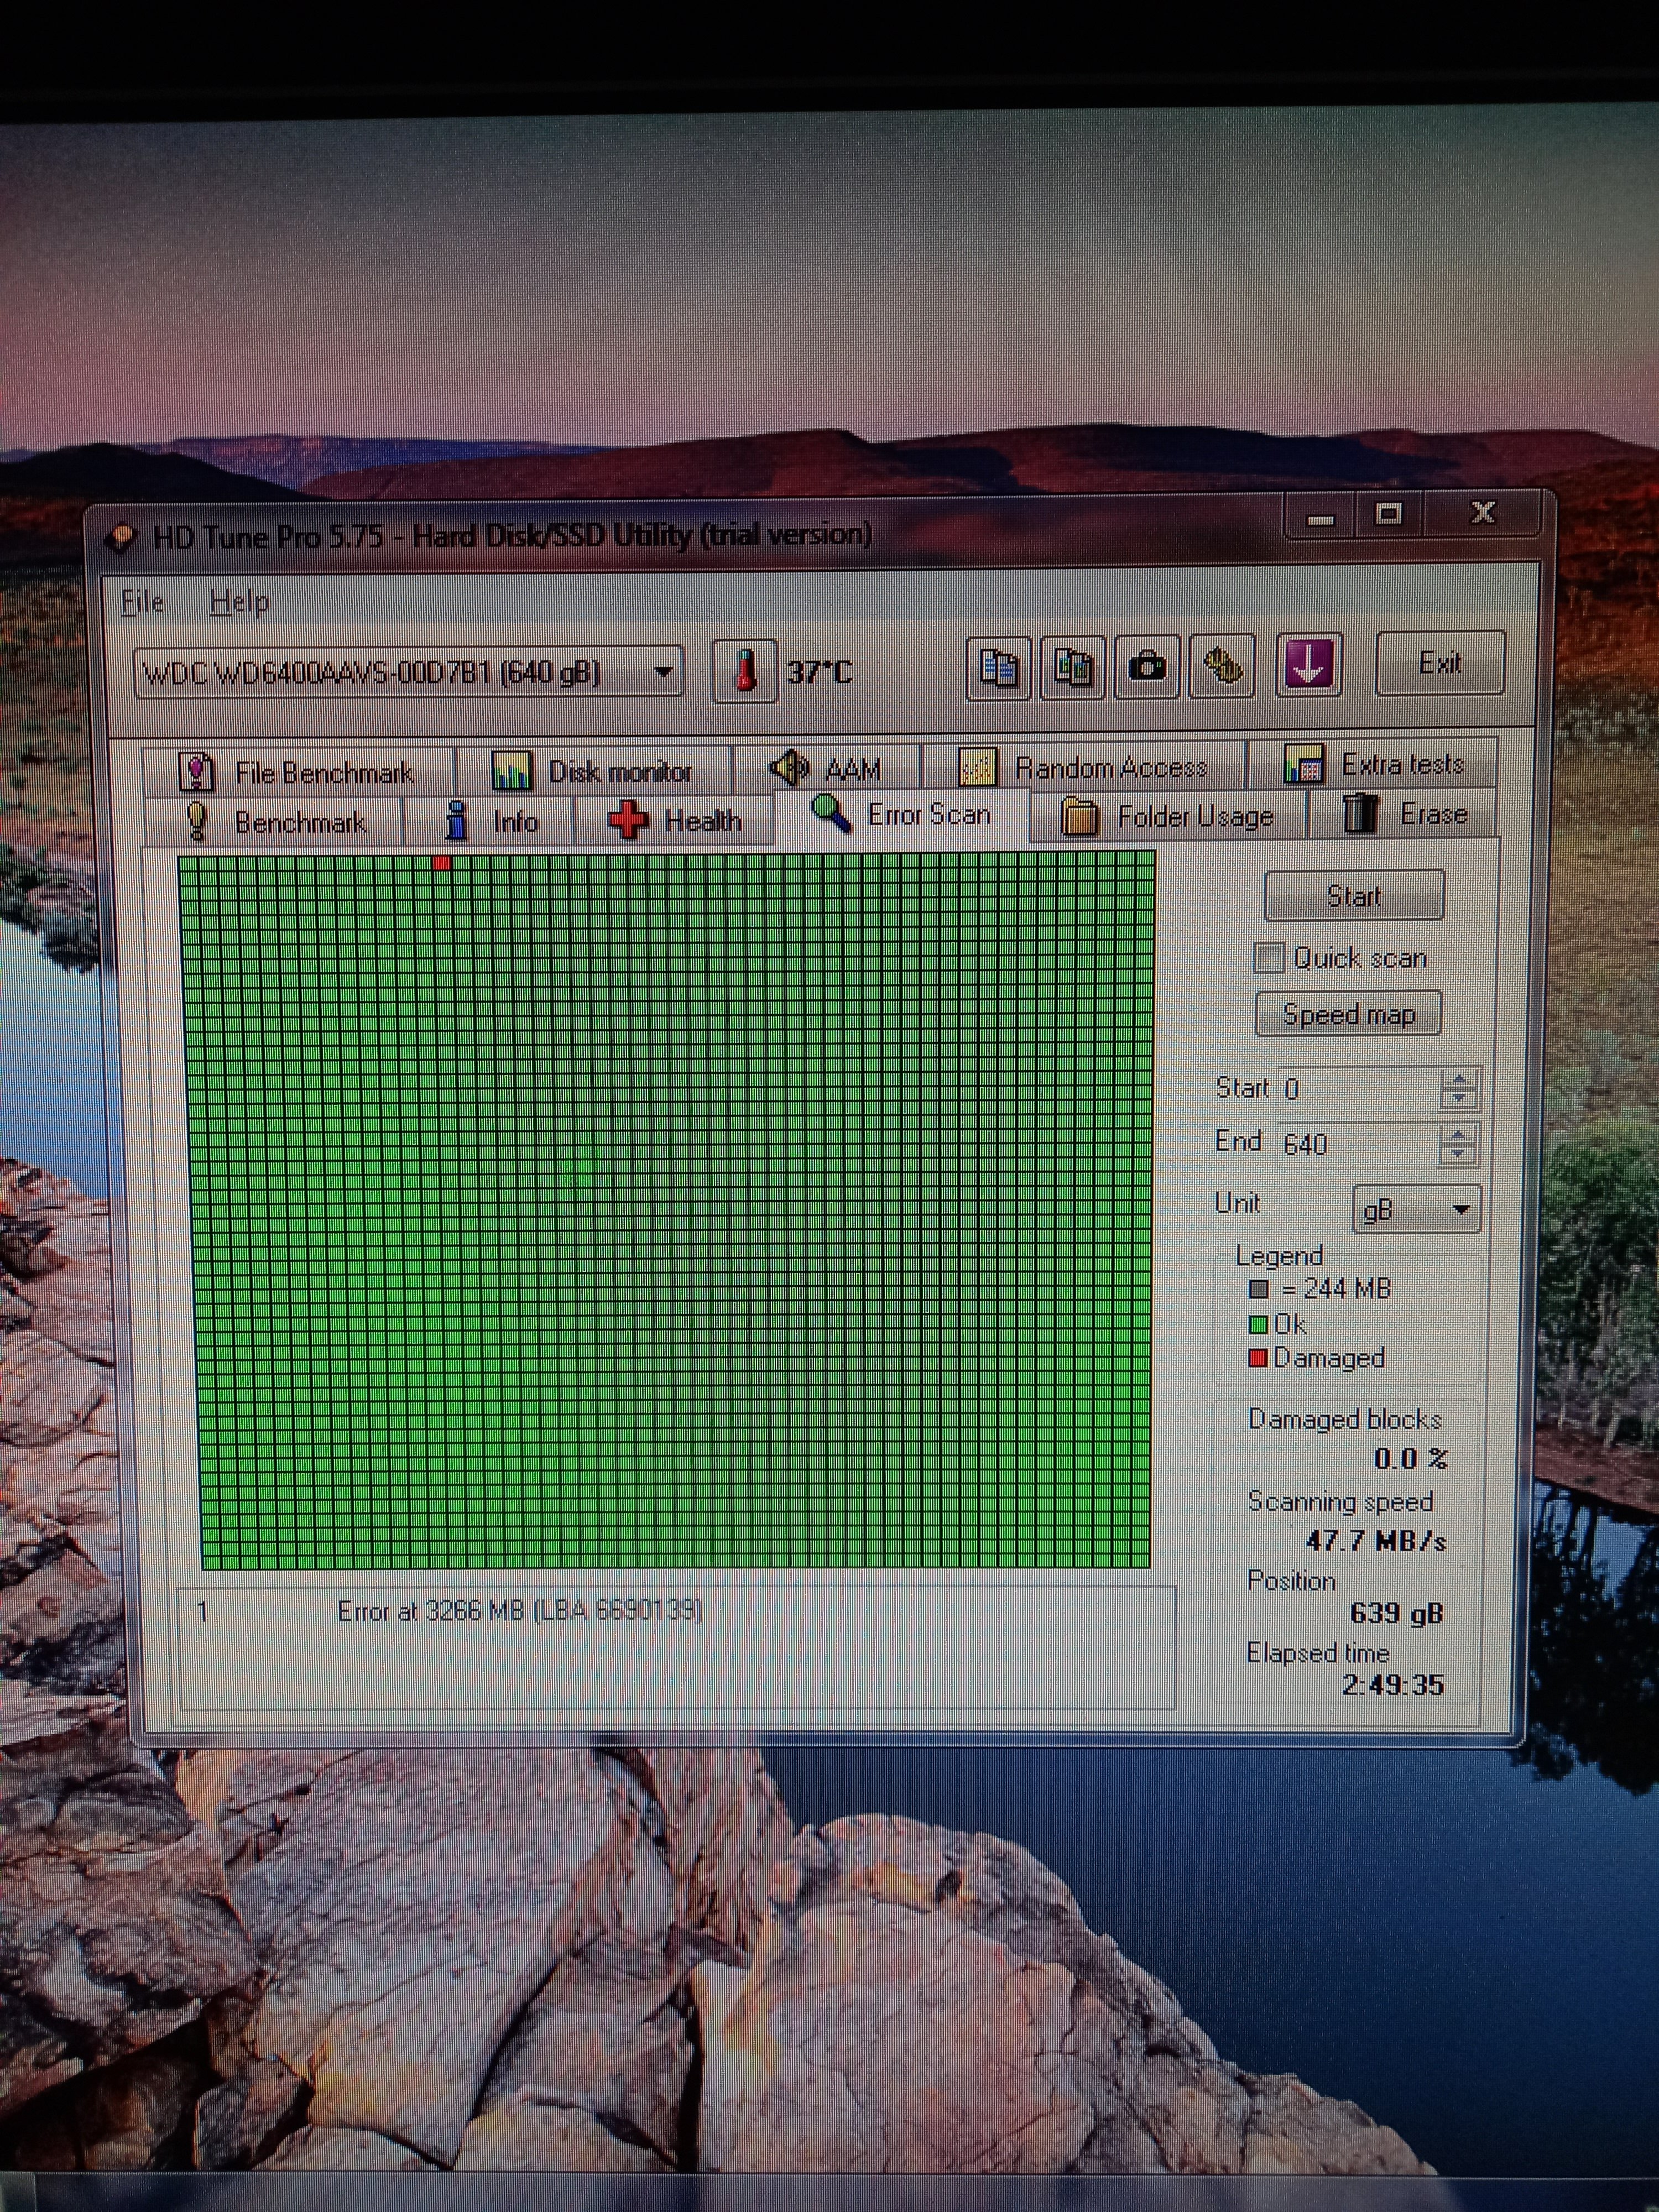1659x2212 pixels.
Task: Click the temperature thermometer icon
Action: [x=744, y=670]
